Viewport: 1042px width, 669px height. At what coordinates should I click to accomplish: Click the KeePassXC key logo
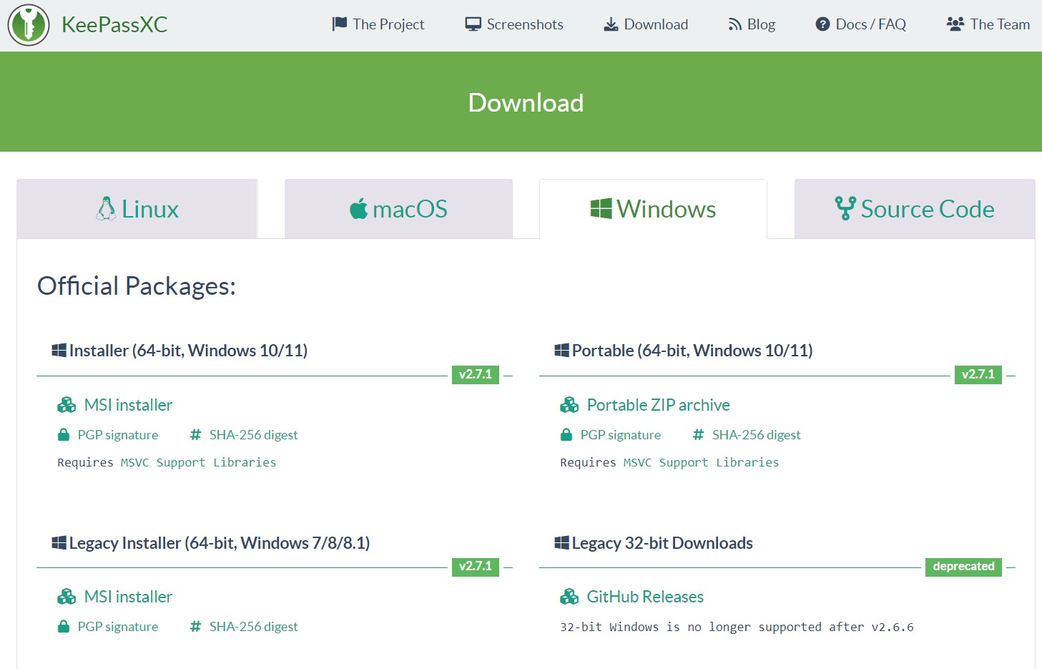click(x=28, y=25)
